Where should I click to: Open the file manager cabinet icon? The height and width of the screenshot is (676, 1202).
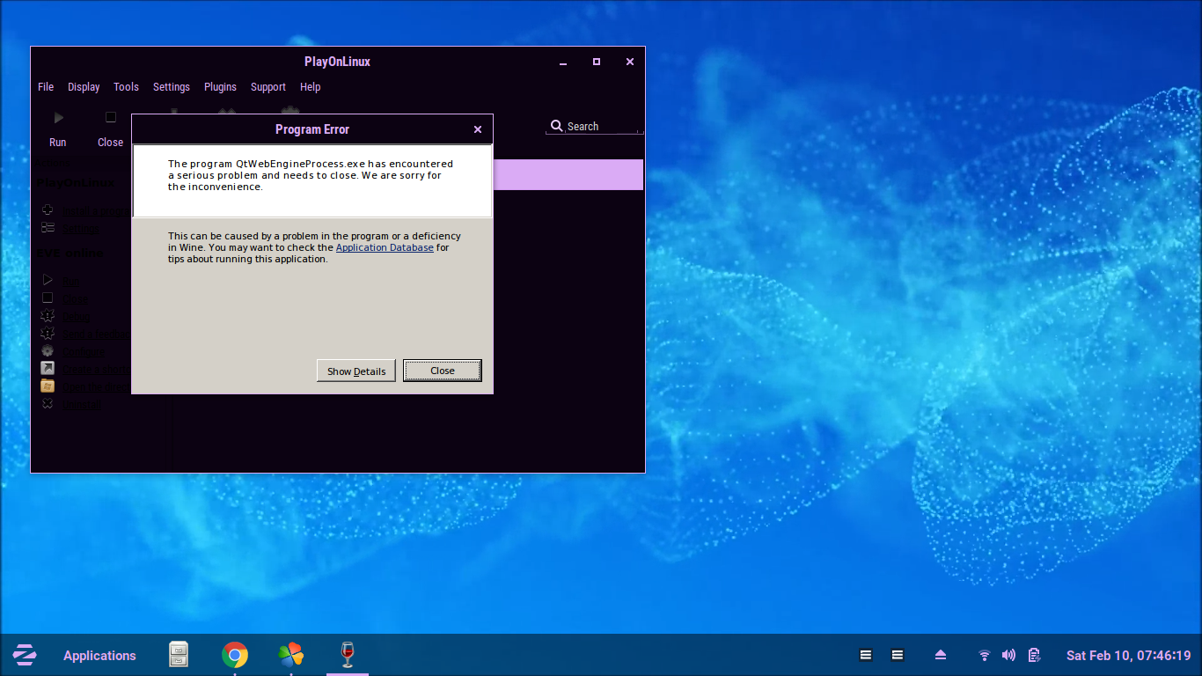[179, 655]
